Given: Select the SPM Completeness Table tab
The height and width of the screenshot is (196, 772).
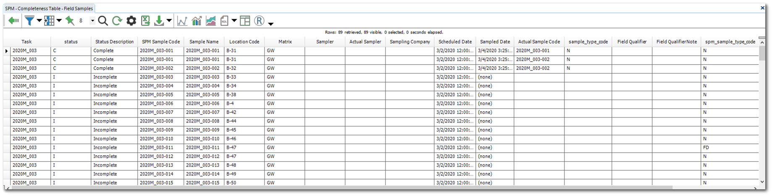Looking at the screenshot, I should tap(49, 8).
